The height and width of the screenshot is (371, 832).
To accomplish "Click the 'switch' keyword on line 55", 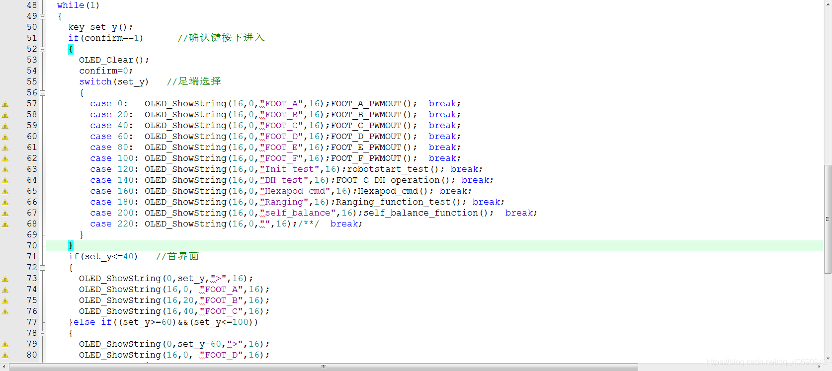I will click(95, 82).
